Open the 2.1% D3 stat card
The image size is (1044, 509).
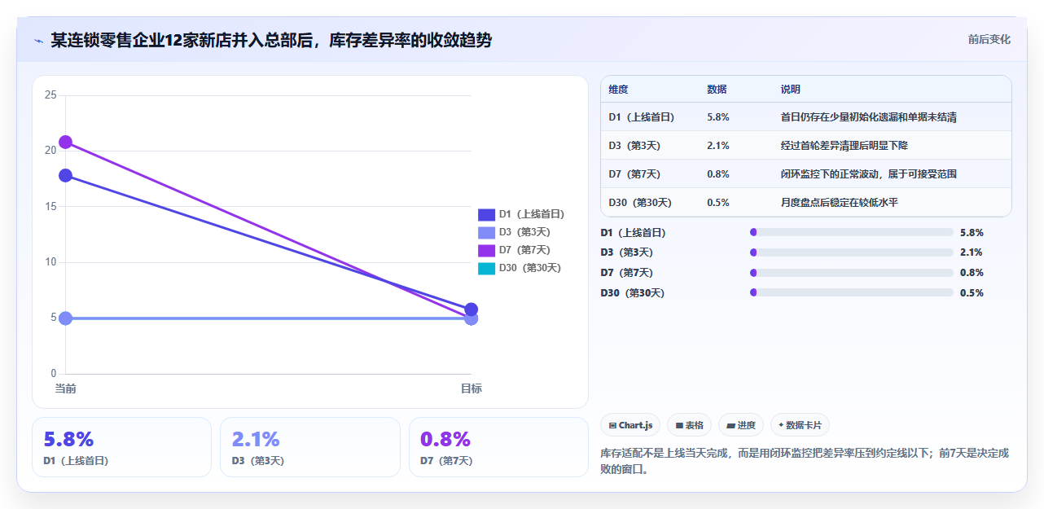310,447
